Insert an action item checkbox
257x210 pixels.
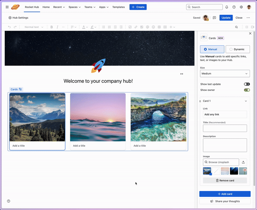130,27
